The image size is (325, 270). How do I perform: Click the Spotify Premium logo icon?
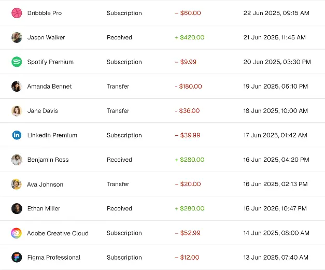[17, 62]
